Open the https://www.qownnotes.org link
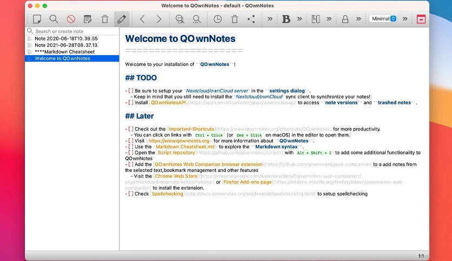The height and width of the screenshot is (261, 452). [x=179, y=141]
